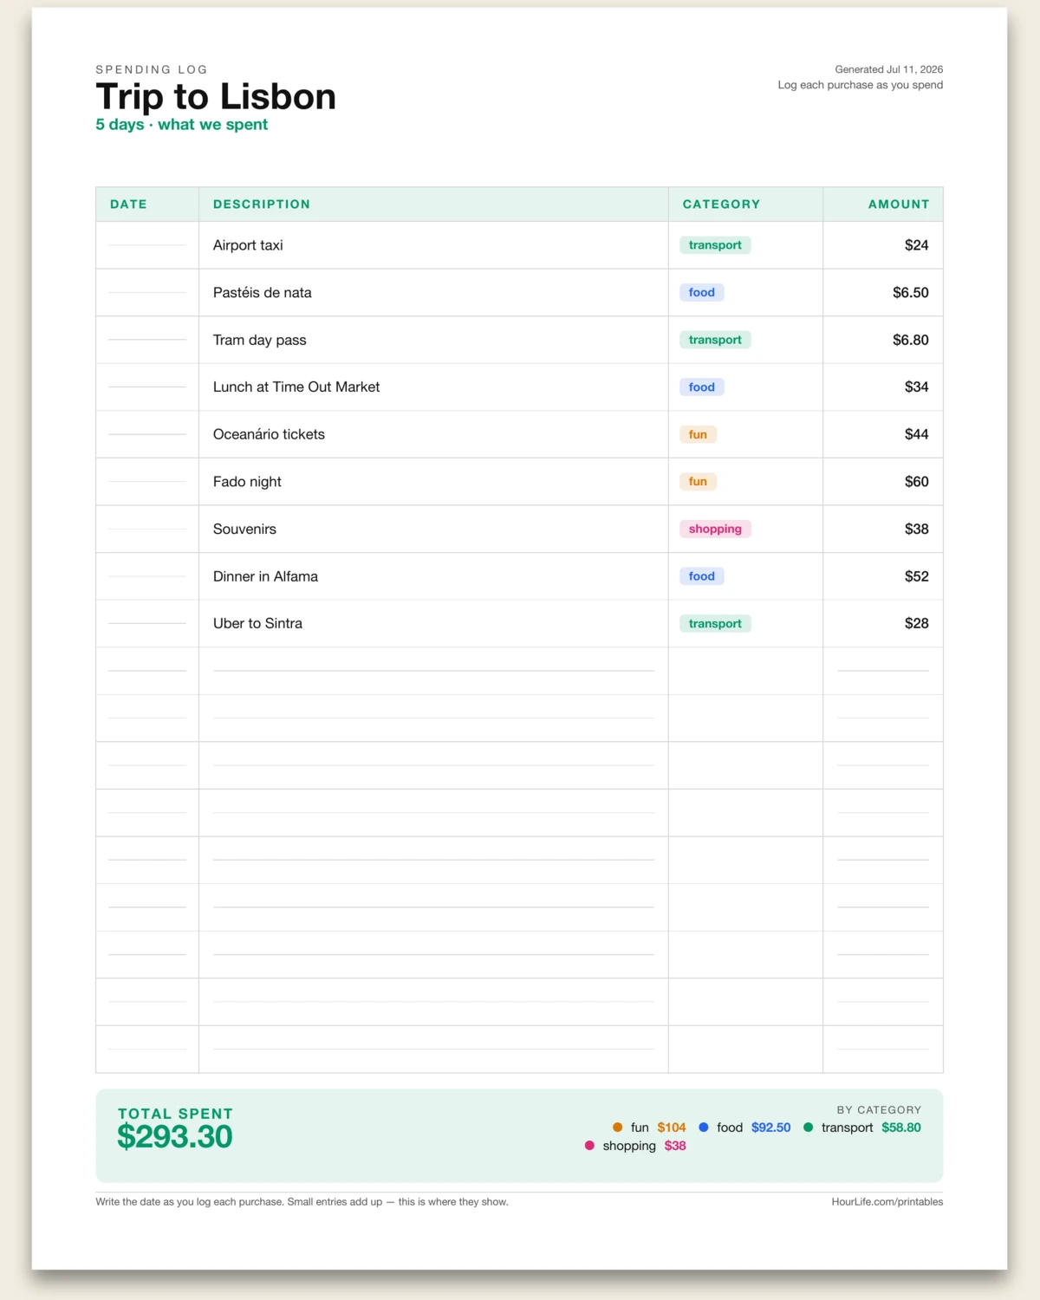The height and width of the screenshot is (1300, 1040).
Task: Click the $28 amount
Action: click(x=916, y=623)
